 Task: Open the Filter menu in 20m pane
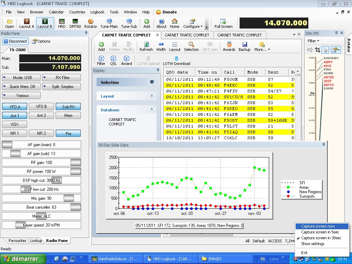313,41
